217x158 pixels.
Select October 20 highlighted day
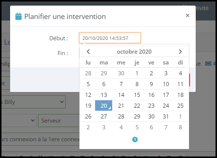pos(104,105)
